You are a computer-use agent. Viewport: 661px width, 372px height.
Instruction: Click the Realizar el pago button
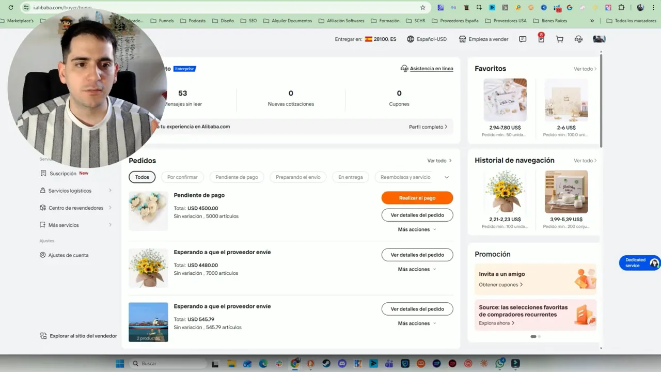(417, 198)
